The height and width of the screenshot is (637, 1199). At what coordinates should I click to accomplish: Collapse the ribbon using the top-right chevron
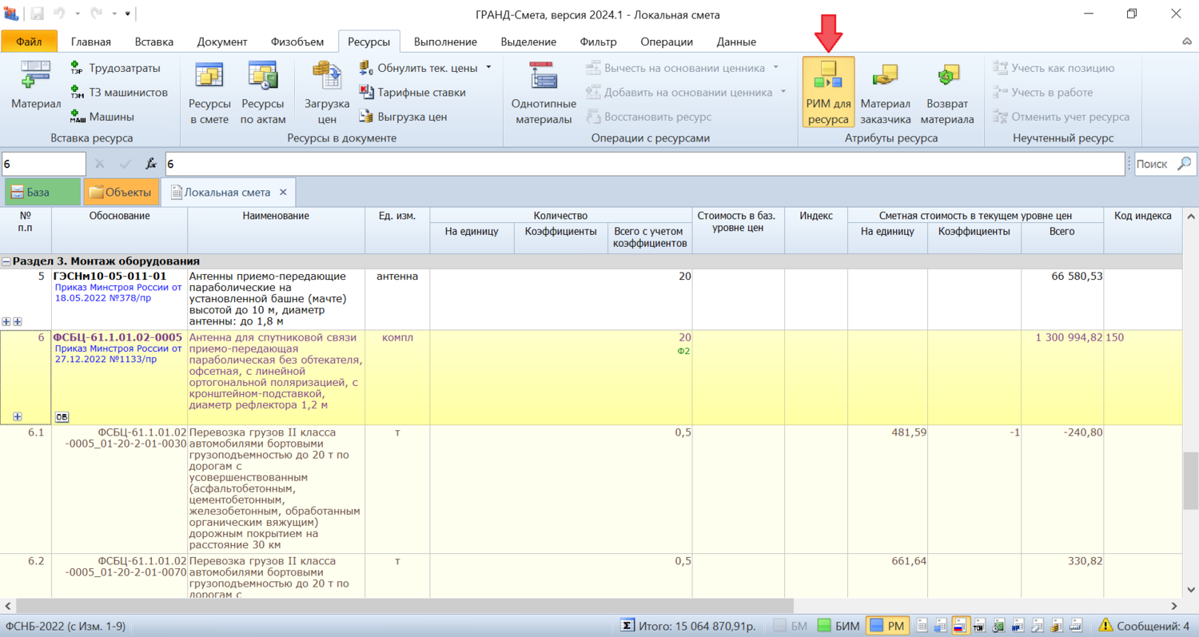tap(1186, 42)
